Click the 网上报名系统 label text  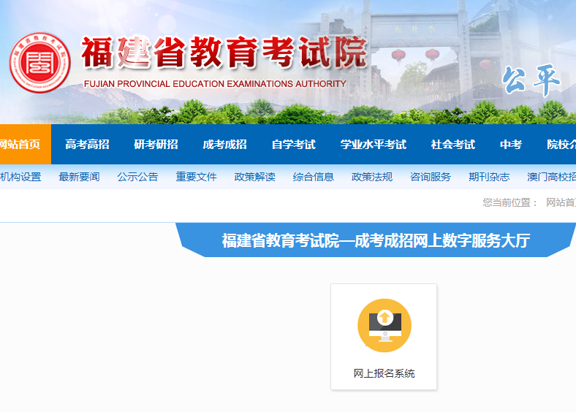(x=384, y=373)
